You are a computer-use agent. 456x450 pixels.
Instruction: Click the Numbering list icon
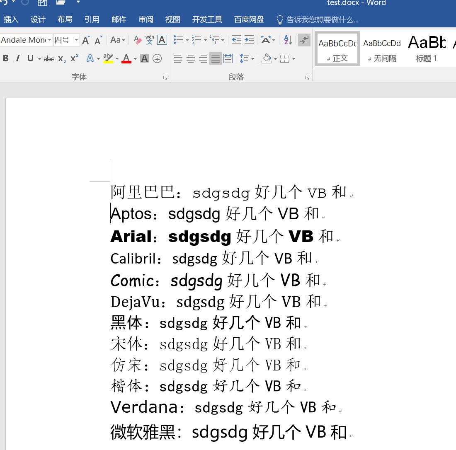point(196,40)
